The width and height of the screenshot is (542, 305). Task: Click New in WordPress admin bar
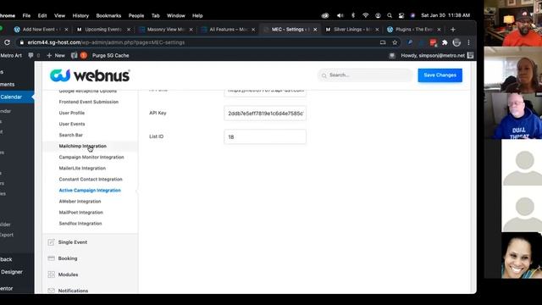coord(56,55)
